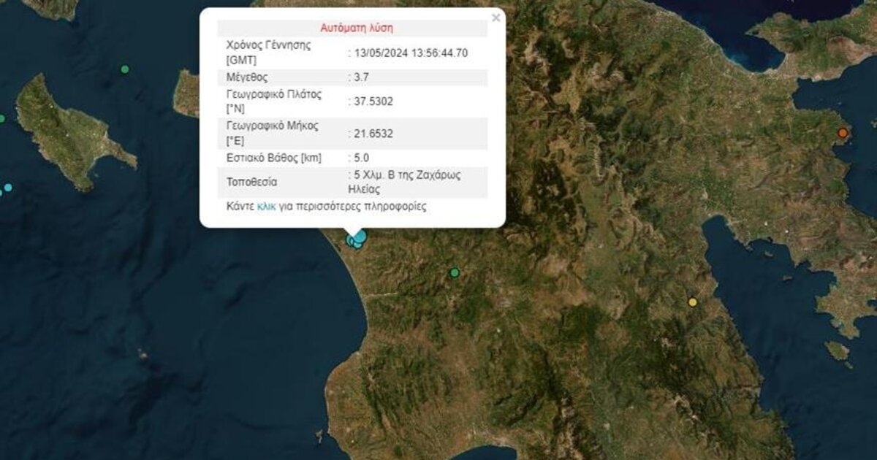Select the green marker in the sea north of Zakynthos

125,69
